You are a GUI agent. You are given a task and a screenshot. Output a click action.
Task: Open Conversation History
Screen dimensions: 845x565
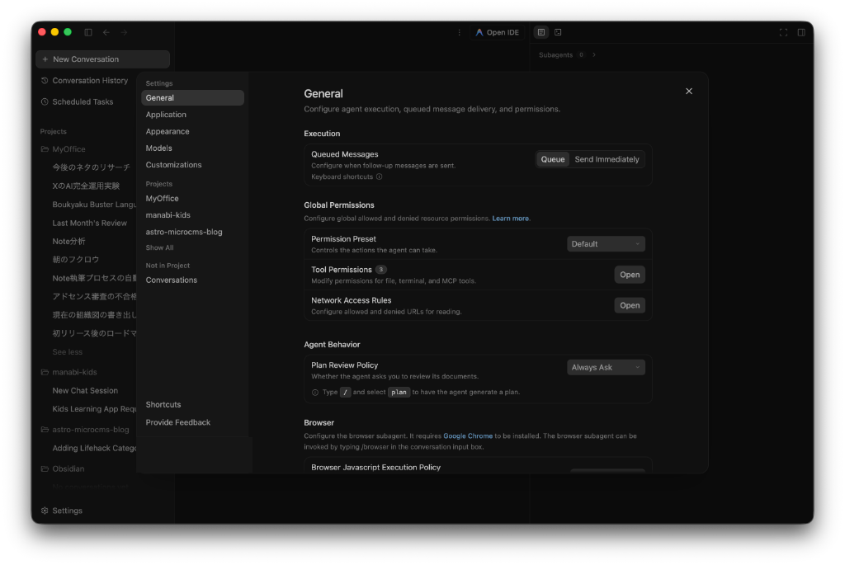[x=85, y=80]
